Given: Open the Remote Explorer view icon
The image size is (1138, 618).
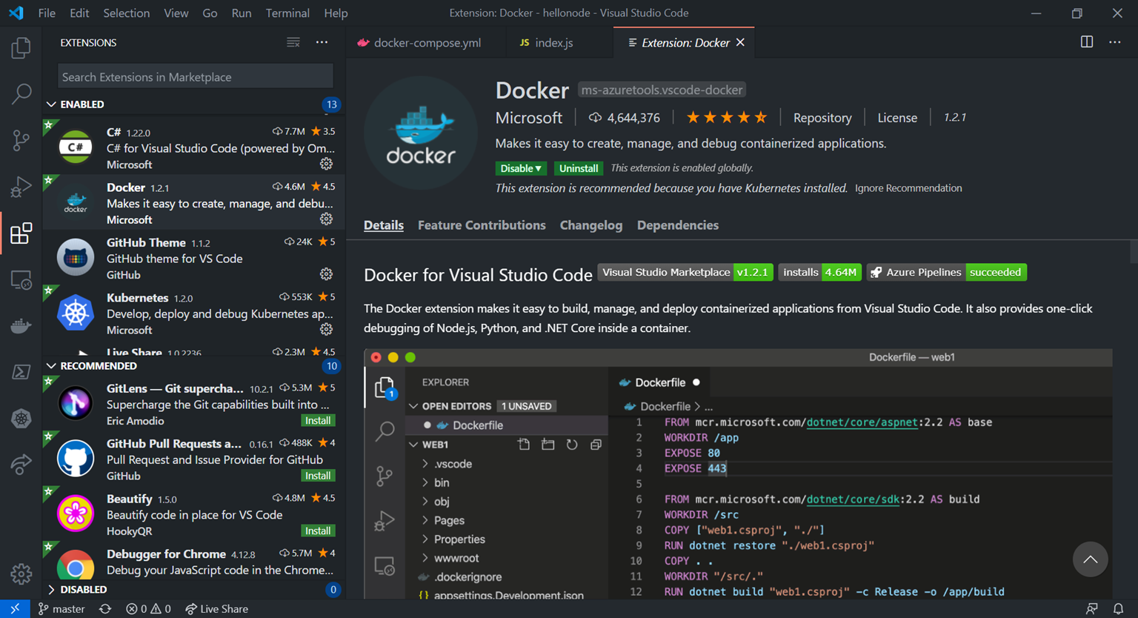Looking at the screenshot, I should pos(21,280).
